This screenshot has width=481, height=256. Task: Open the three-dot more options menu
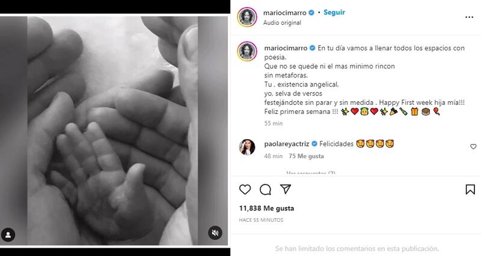[469, 17]
